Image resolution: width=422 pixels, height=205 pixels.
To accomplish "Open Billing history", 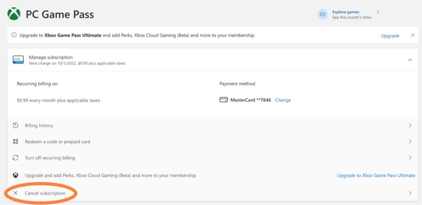I will point(39,126).
